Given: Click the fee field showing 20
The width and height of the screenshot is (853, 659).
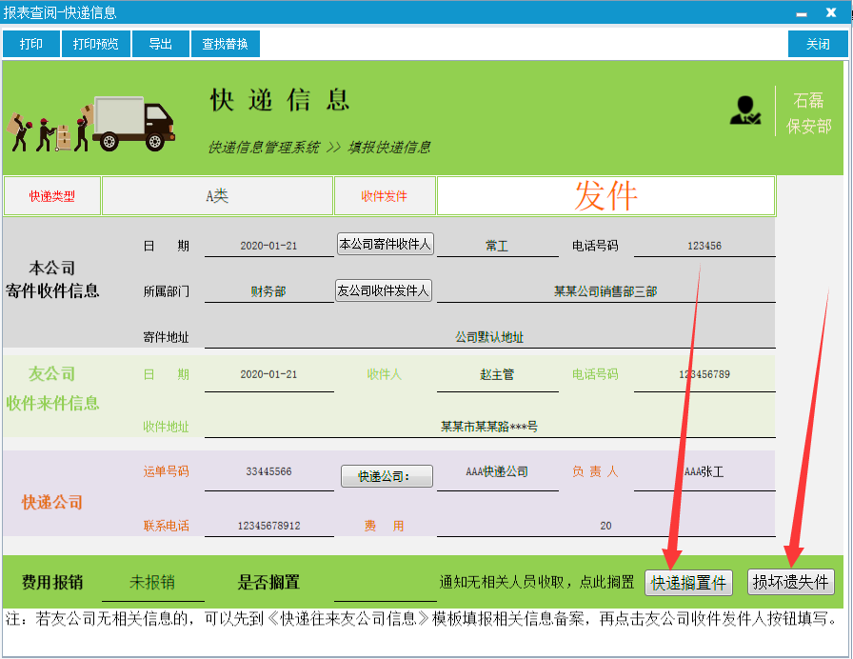Looking at the screenshot, I should pos(606,526).
